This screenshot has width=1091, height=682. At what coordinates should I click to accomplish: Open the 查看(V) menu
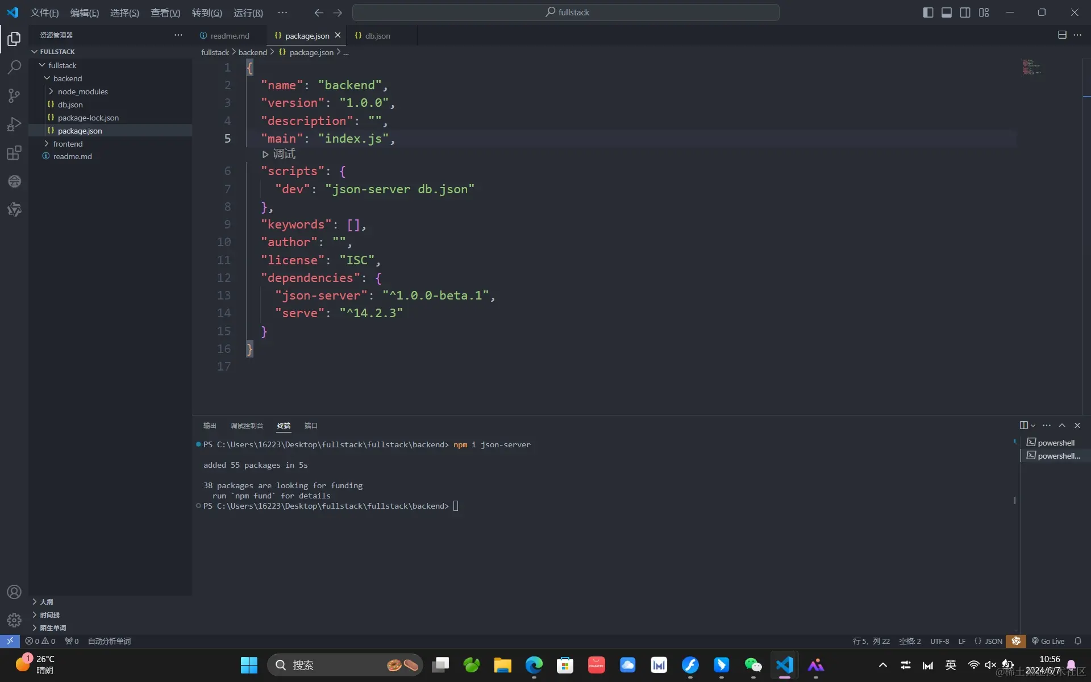pos(165,13)
